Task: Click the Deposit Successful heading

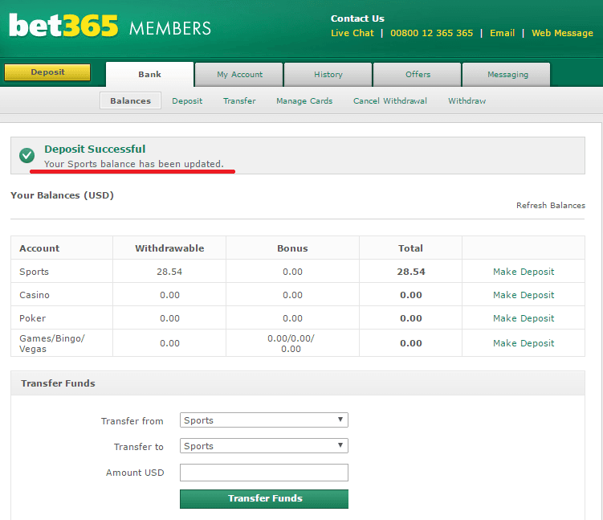Action: 95,149
